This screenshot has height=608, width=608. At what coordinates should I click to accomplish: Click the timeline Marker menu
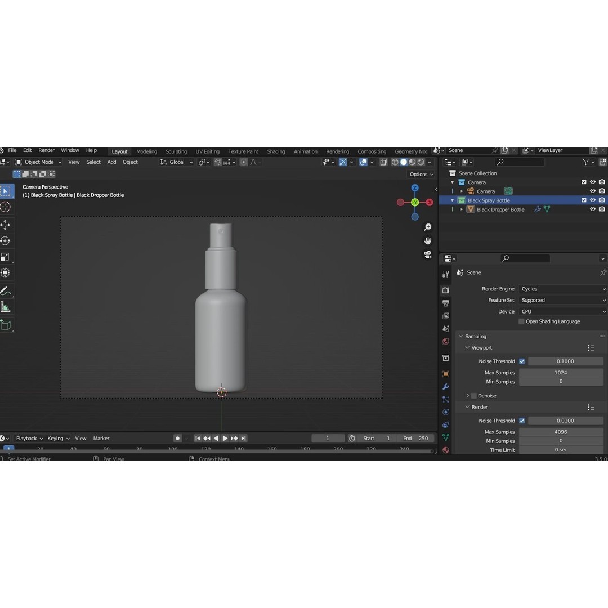pyautogui.click(x=101, y=439)
